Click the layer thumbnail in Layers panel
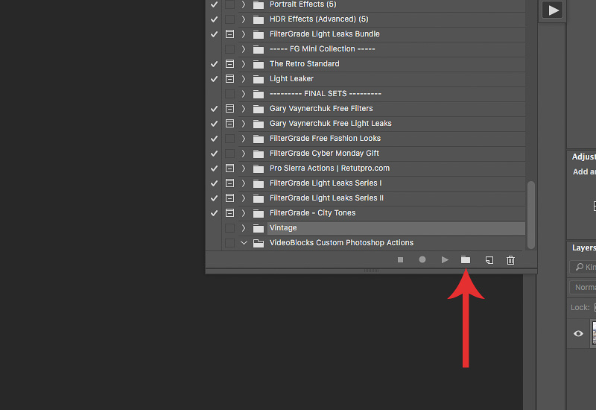The width and height of the screenshot is (596, 410). click(x=593, y=332)
